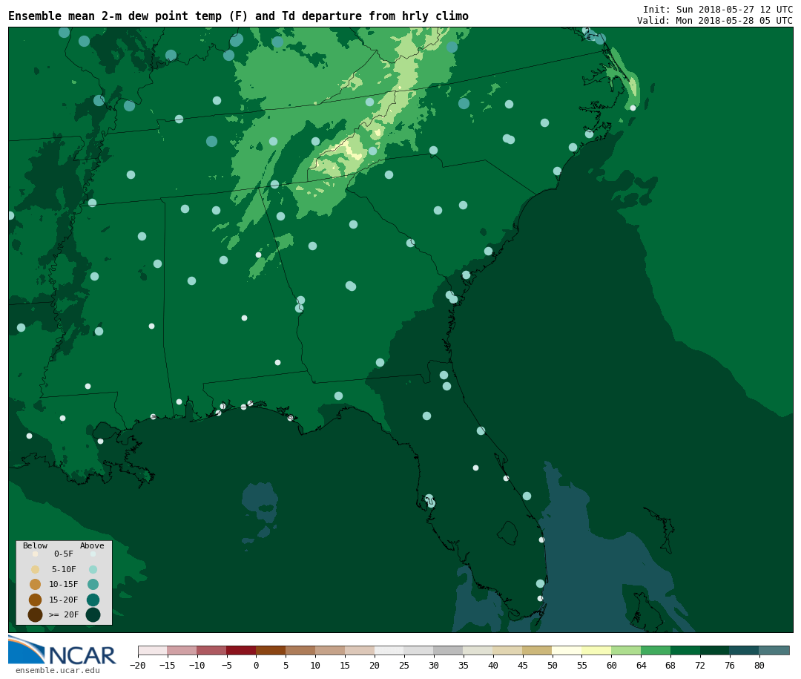801x679 pixels.
Task: Click the colorbar segment above 80
Action: click(774, 650)
